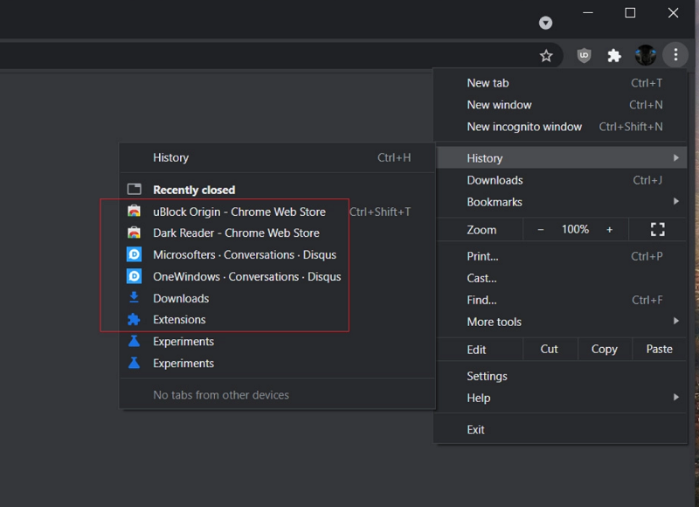Click the Cut button in Edit row
This screenshot has width=699, height=507.
(x=550, y=349)
